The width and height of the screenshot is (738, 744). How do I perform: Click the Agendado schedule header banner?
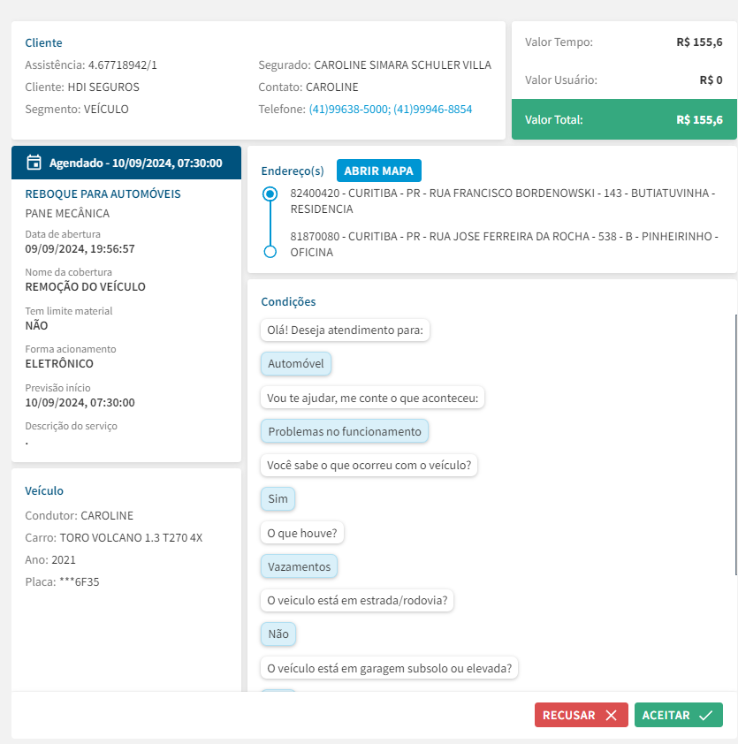coord(126,163)
